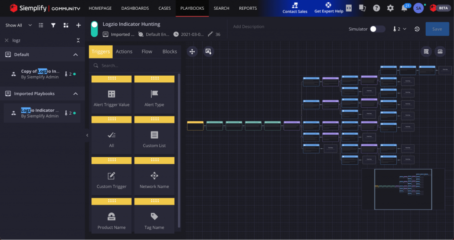Select the Custom Trigger tile
454x240 pixels.
(x=111, y=176)
